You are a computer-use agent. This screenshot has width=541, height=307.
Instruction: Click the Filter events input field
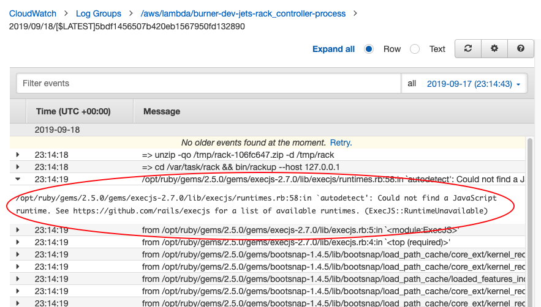208,84
